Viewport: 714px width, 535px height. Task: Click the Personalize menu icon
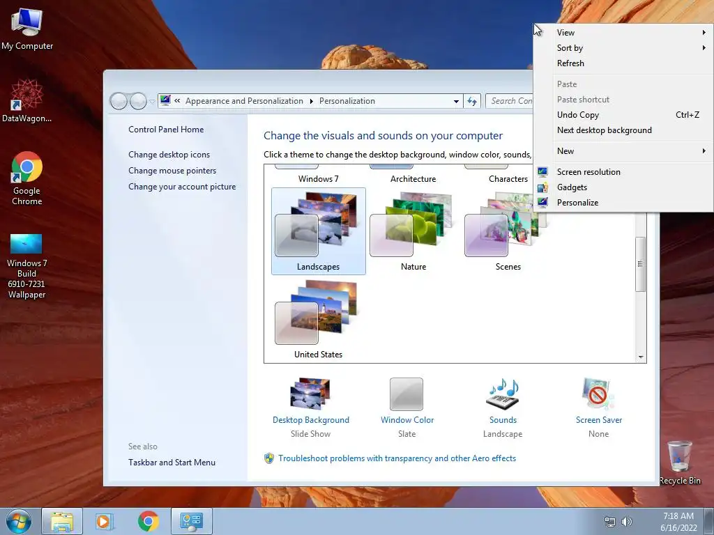click(542, 203)
